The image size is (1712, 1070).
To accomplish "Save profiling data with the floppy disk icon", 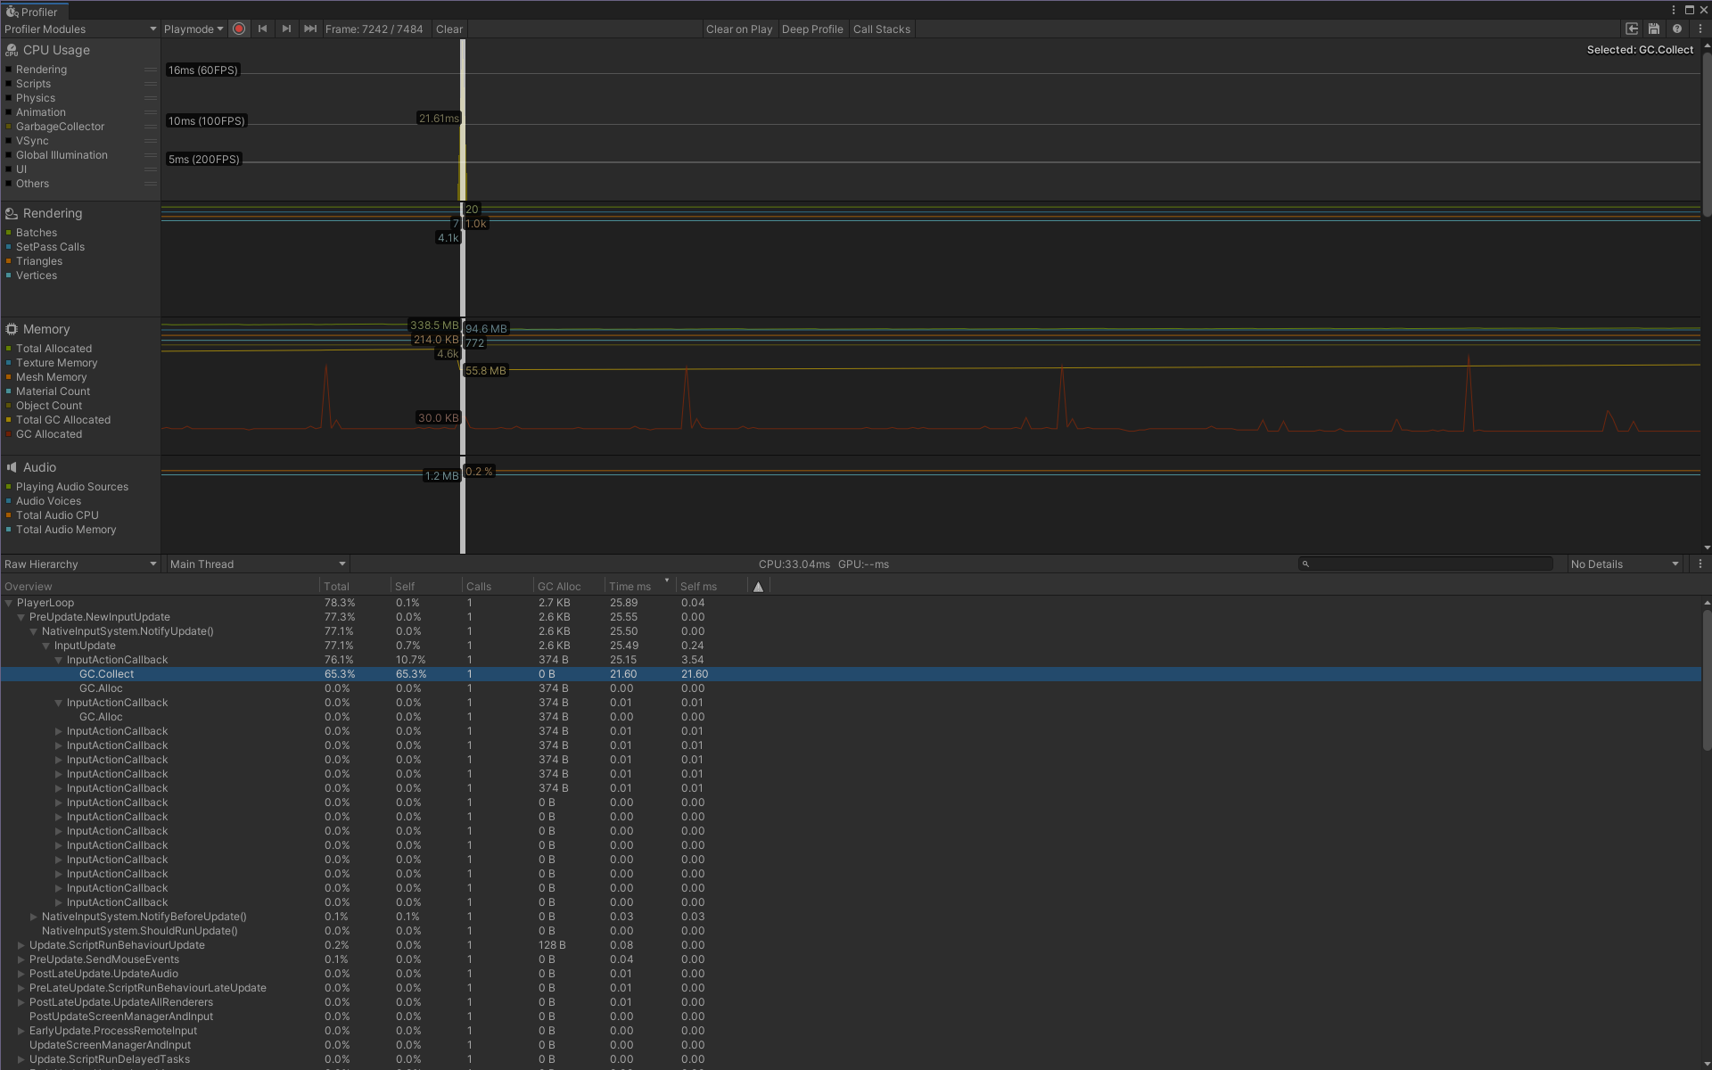I will [1653, 29].
